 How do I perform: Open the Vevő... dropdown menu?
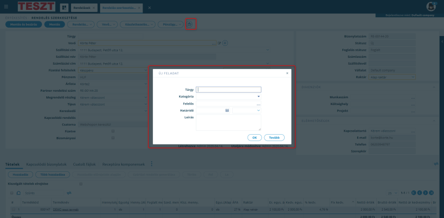pos(108,25)
